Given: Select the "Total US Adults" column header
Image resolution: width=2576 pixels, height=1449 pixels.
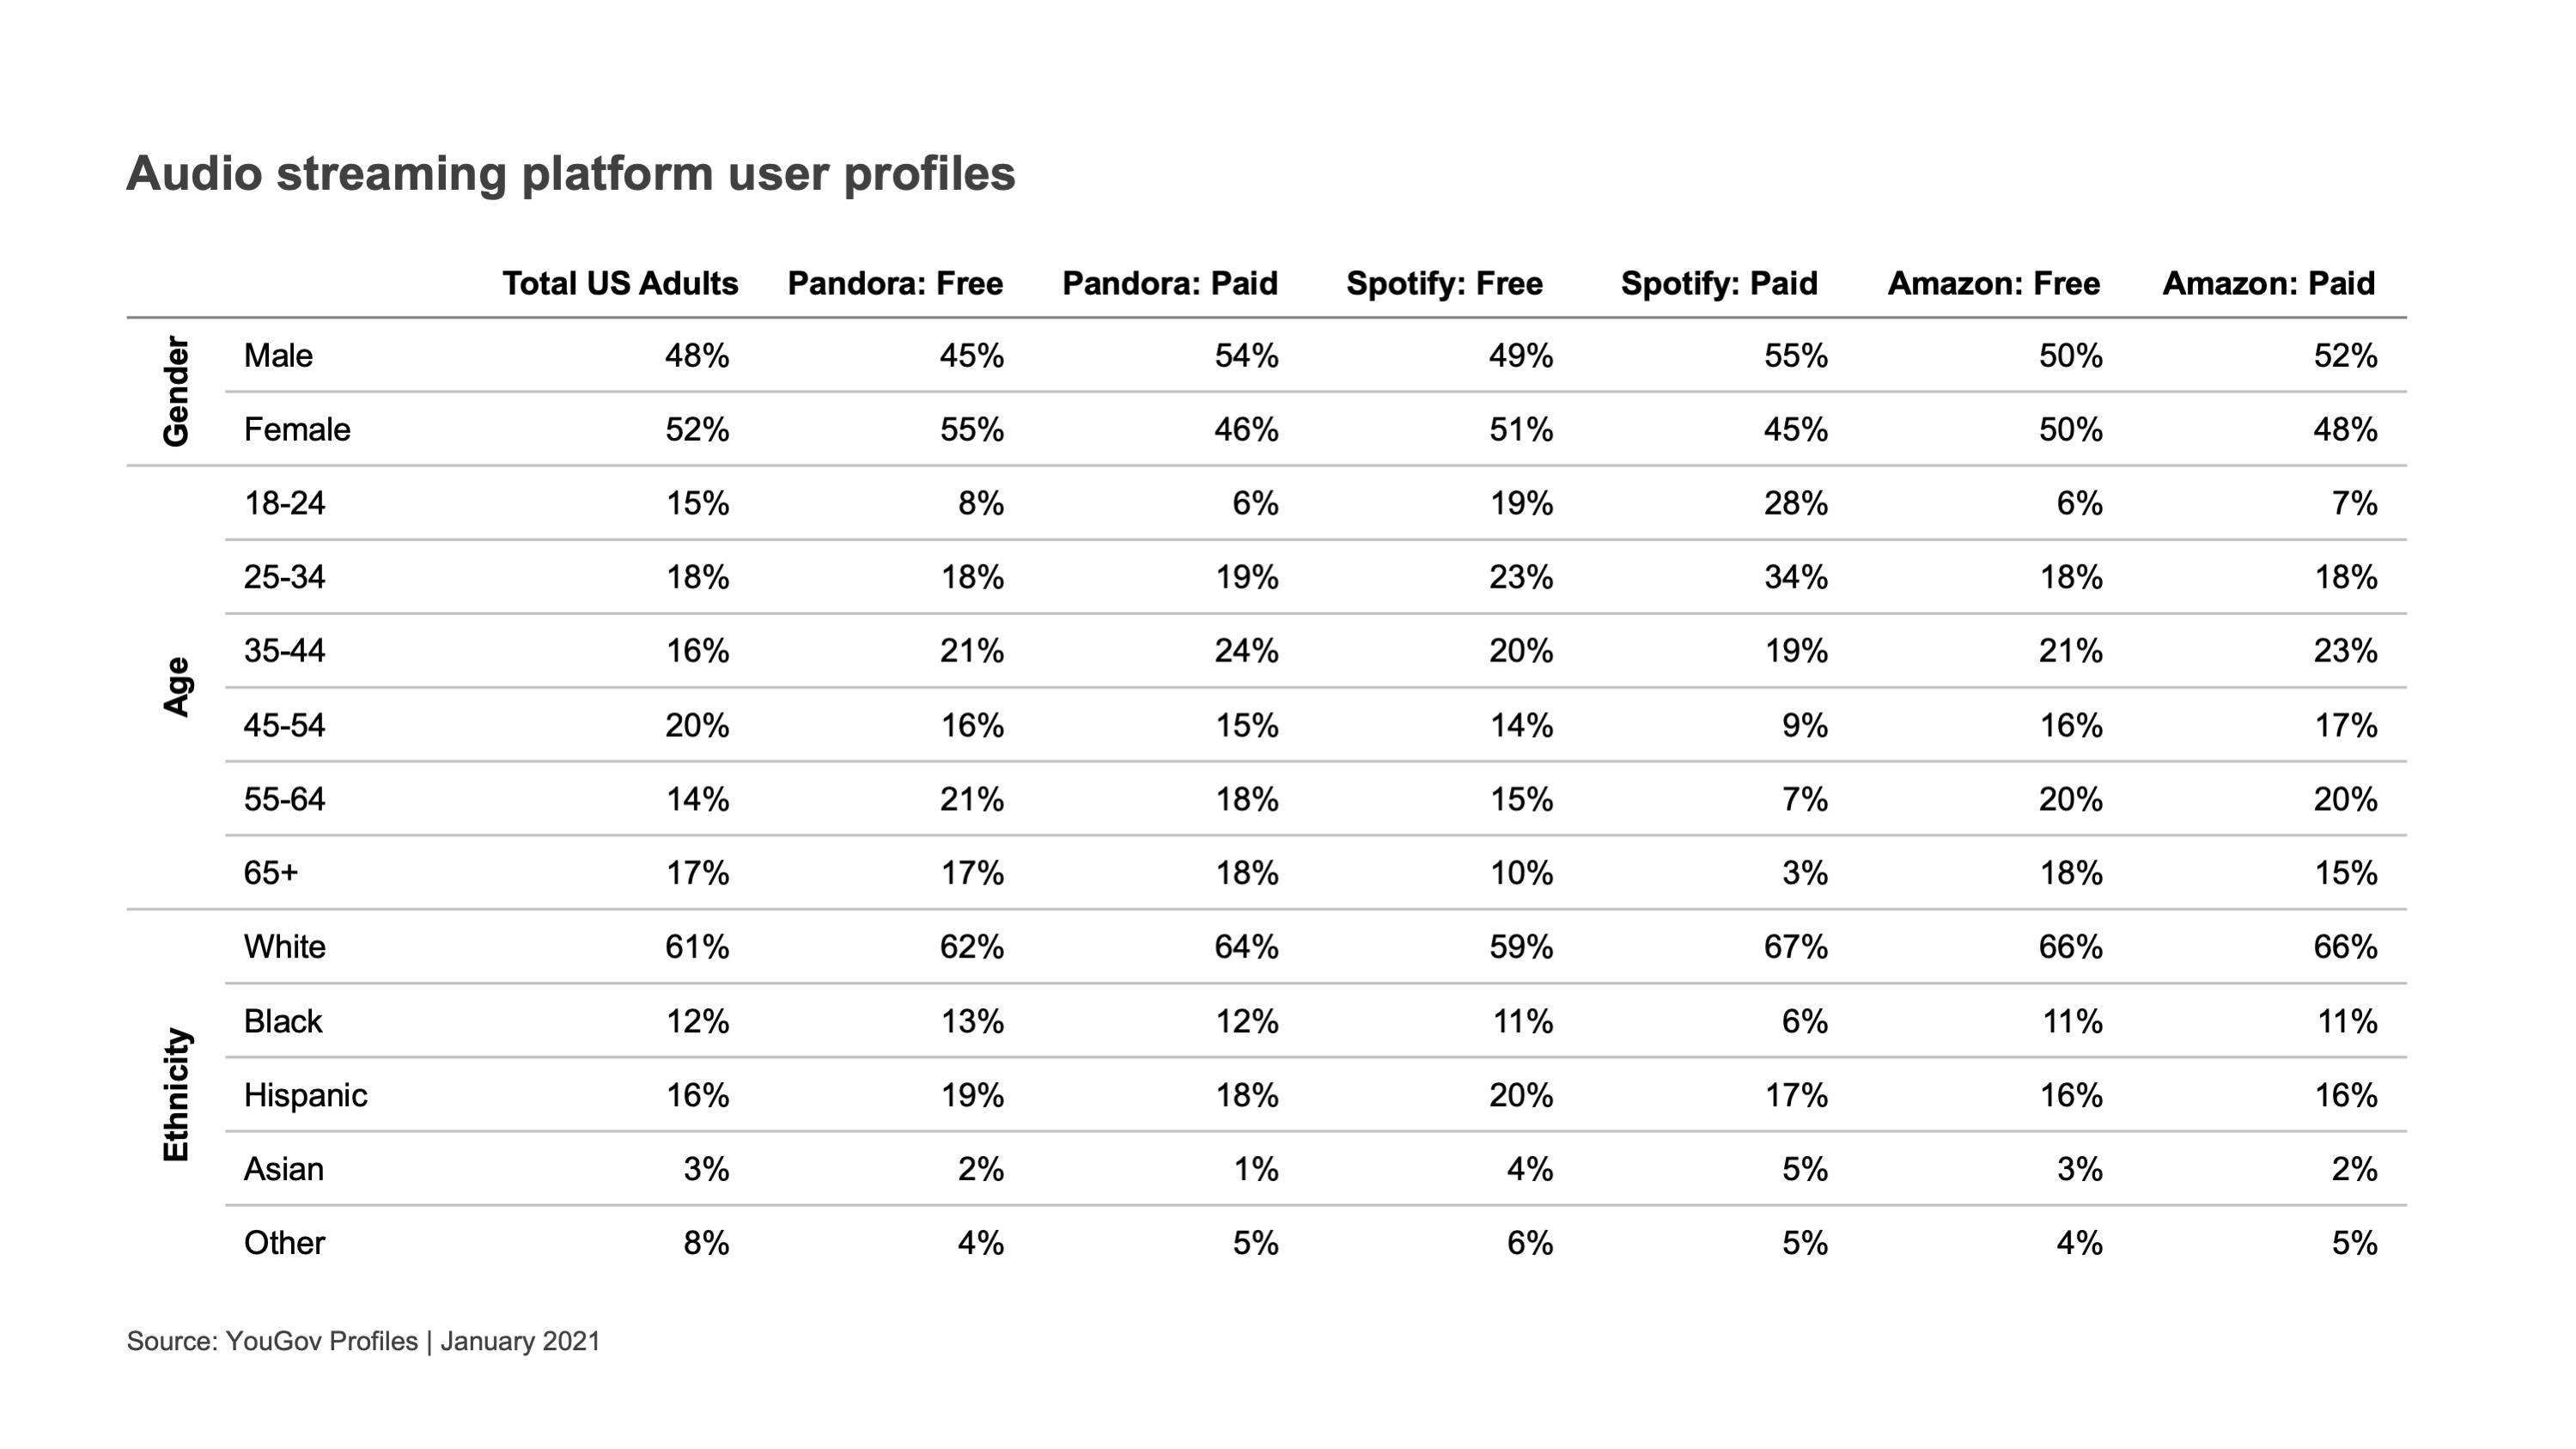Looking at the screenshot, I should 619,284.
